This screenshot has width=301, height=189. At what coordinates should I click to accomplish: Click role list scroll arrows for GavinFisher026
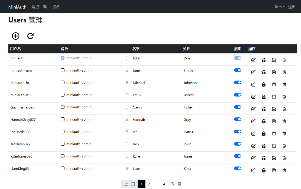click(x=127, y=107)
